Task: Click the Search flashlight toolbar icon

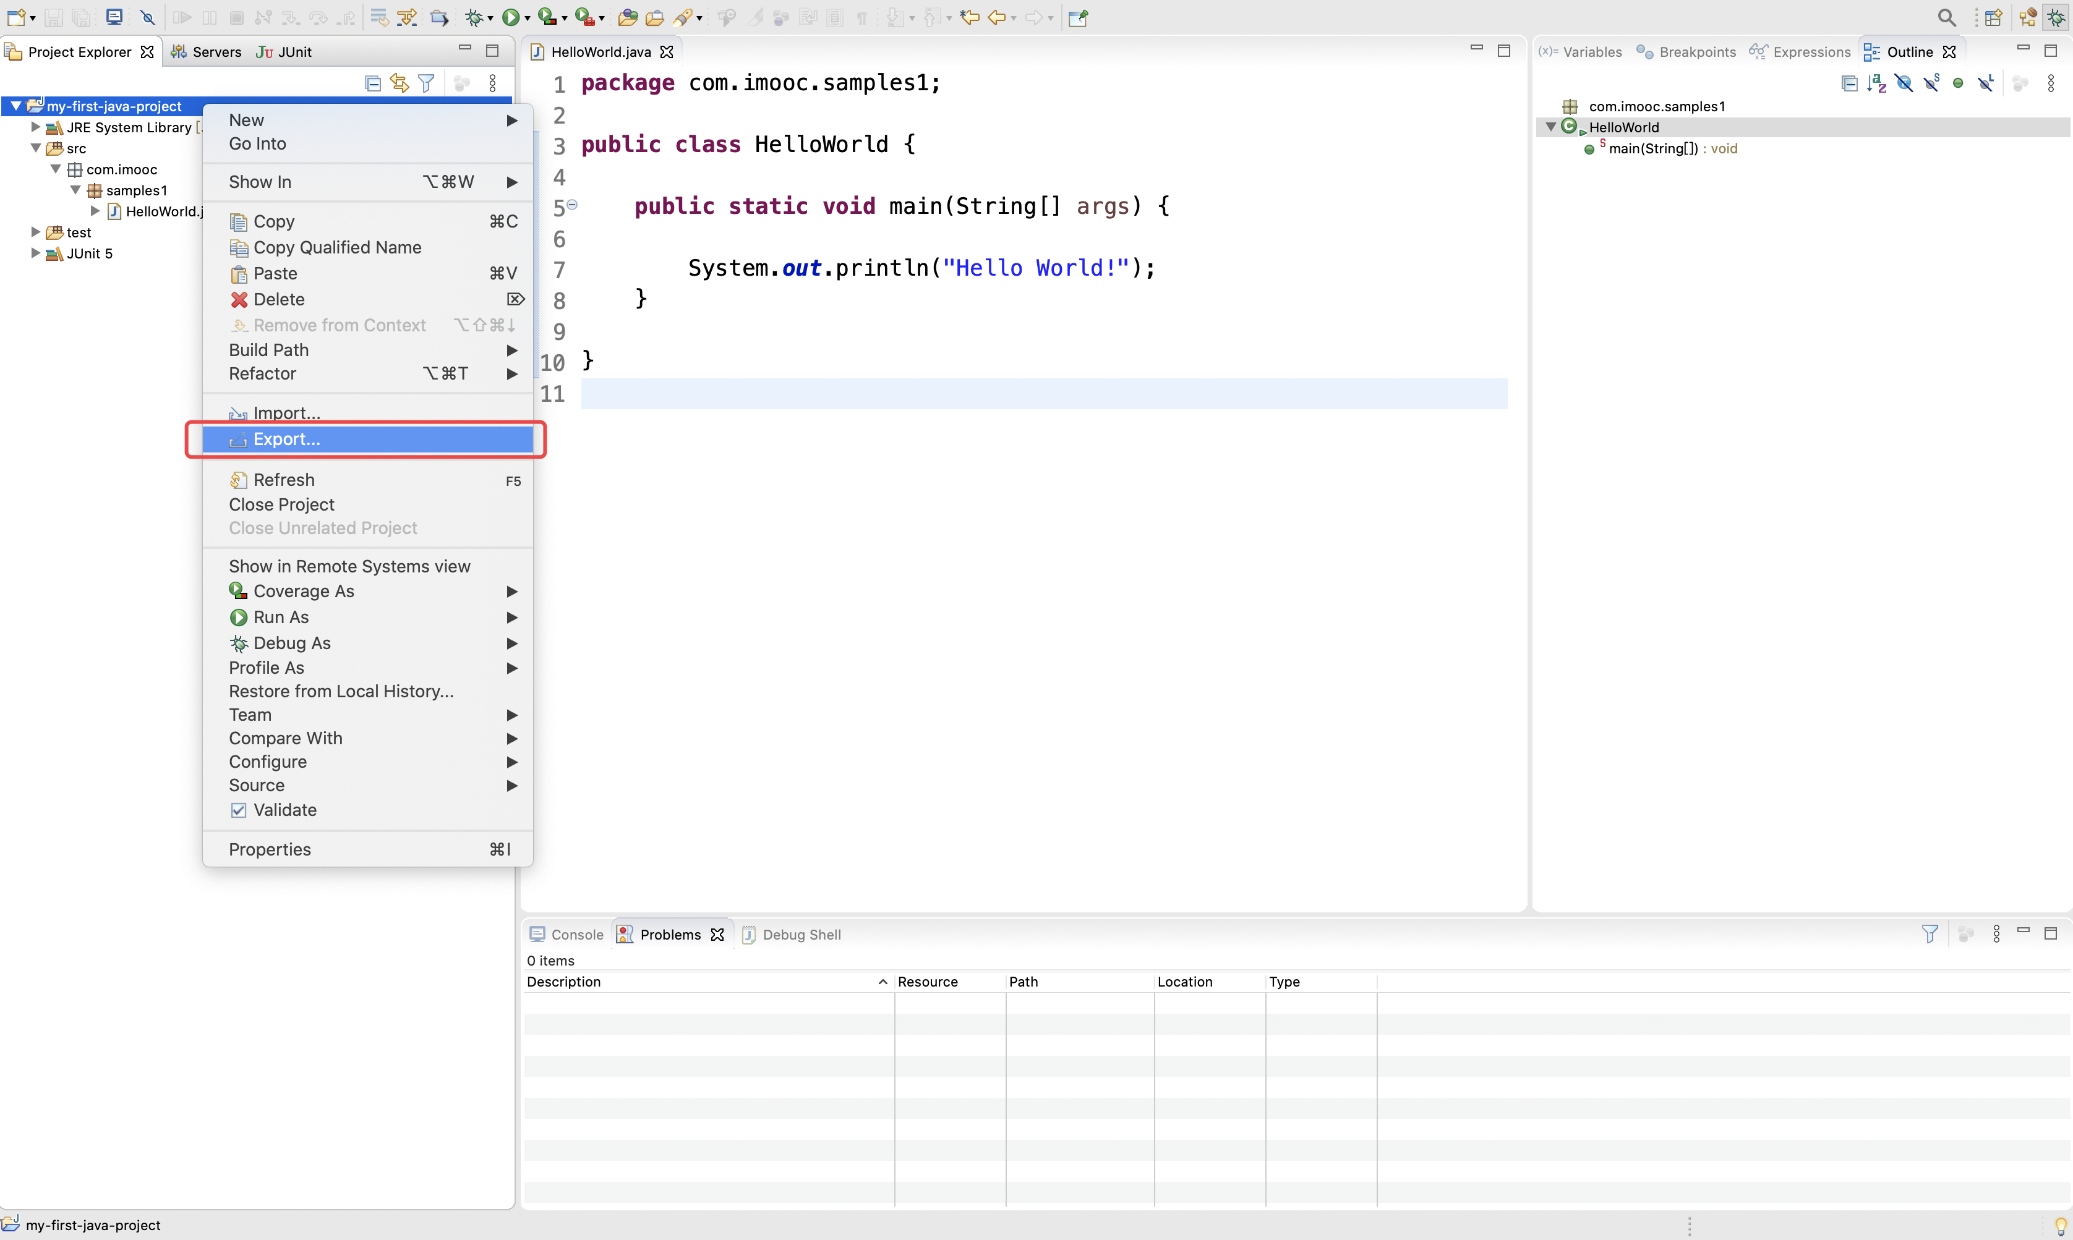Action: tap(683, 17)
